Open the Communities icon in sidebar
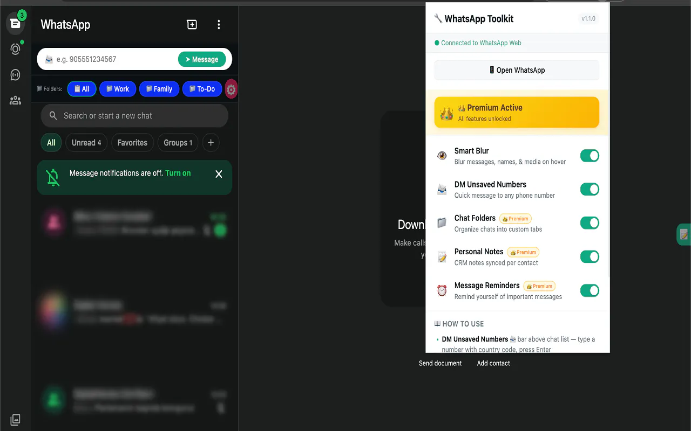 coord(15,100)
